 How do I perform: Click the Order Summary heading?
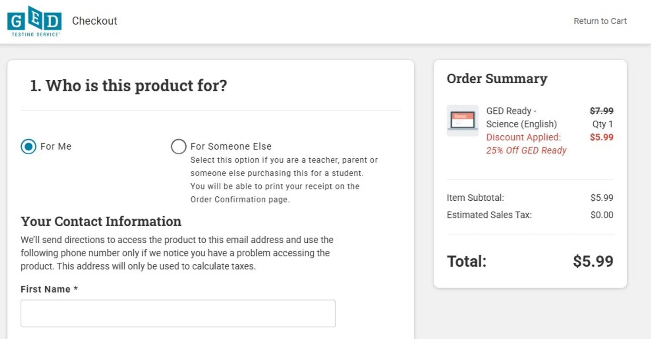click(x=497, y=79)
